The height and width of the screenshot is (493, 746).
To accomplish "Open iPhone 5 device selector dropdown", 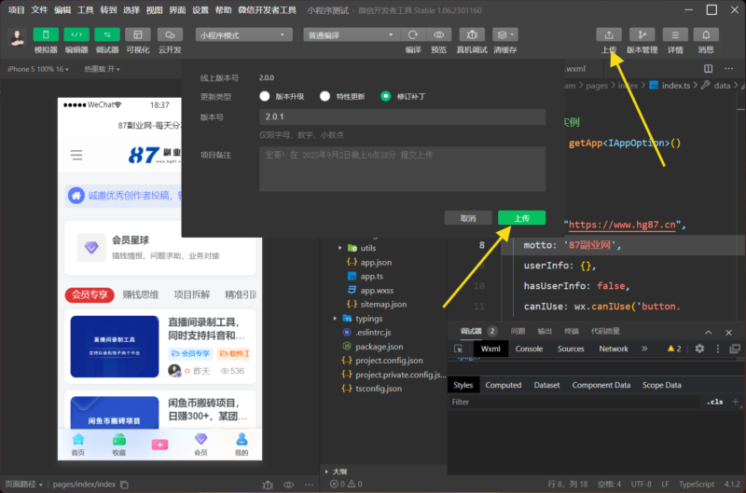I will (x=38, y=69).
